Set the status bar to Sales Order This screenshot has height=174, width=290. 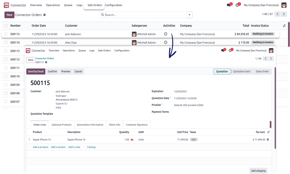click(262, 72)
